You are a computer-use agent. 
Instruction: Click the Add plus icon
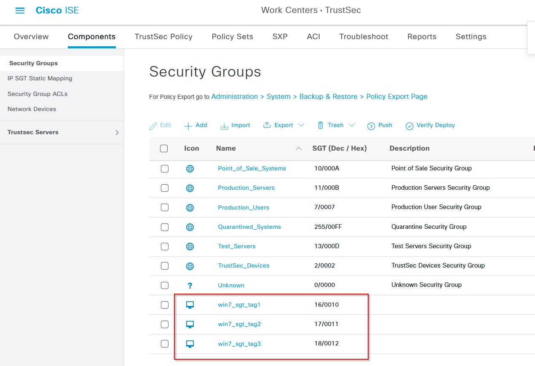click(x=188, y=126)
